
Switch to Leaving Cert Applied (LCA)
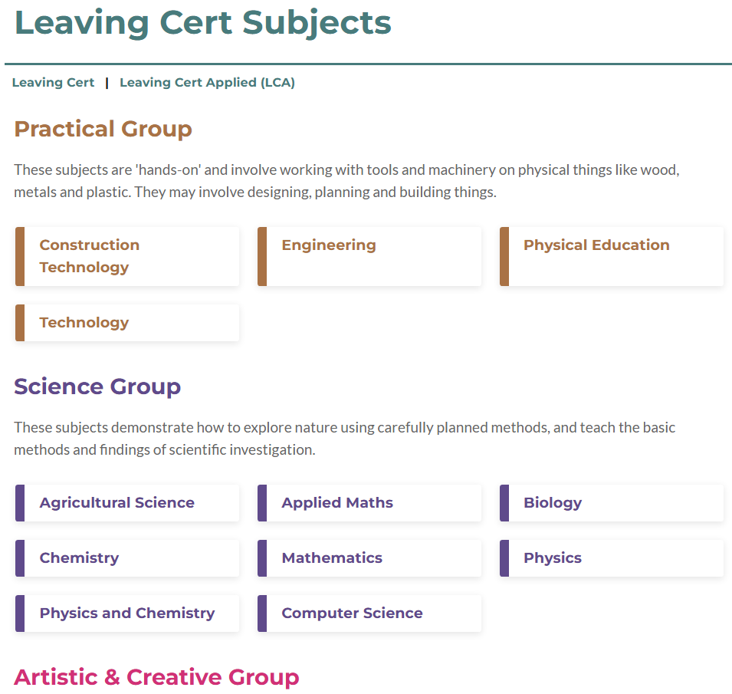[207, 83]
